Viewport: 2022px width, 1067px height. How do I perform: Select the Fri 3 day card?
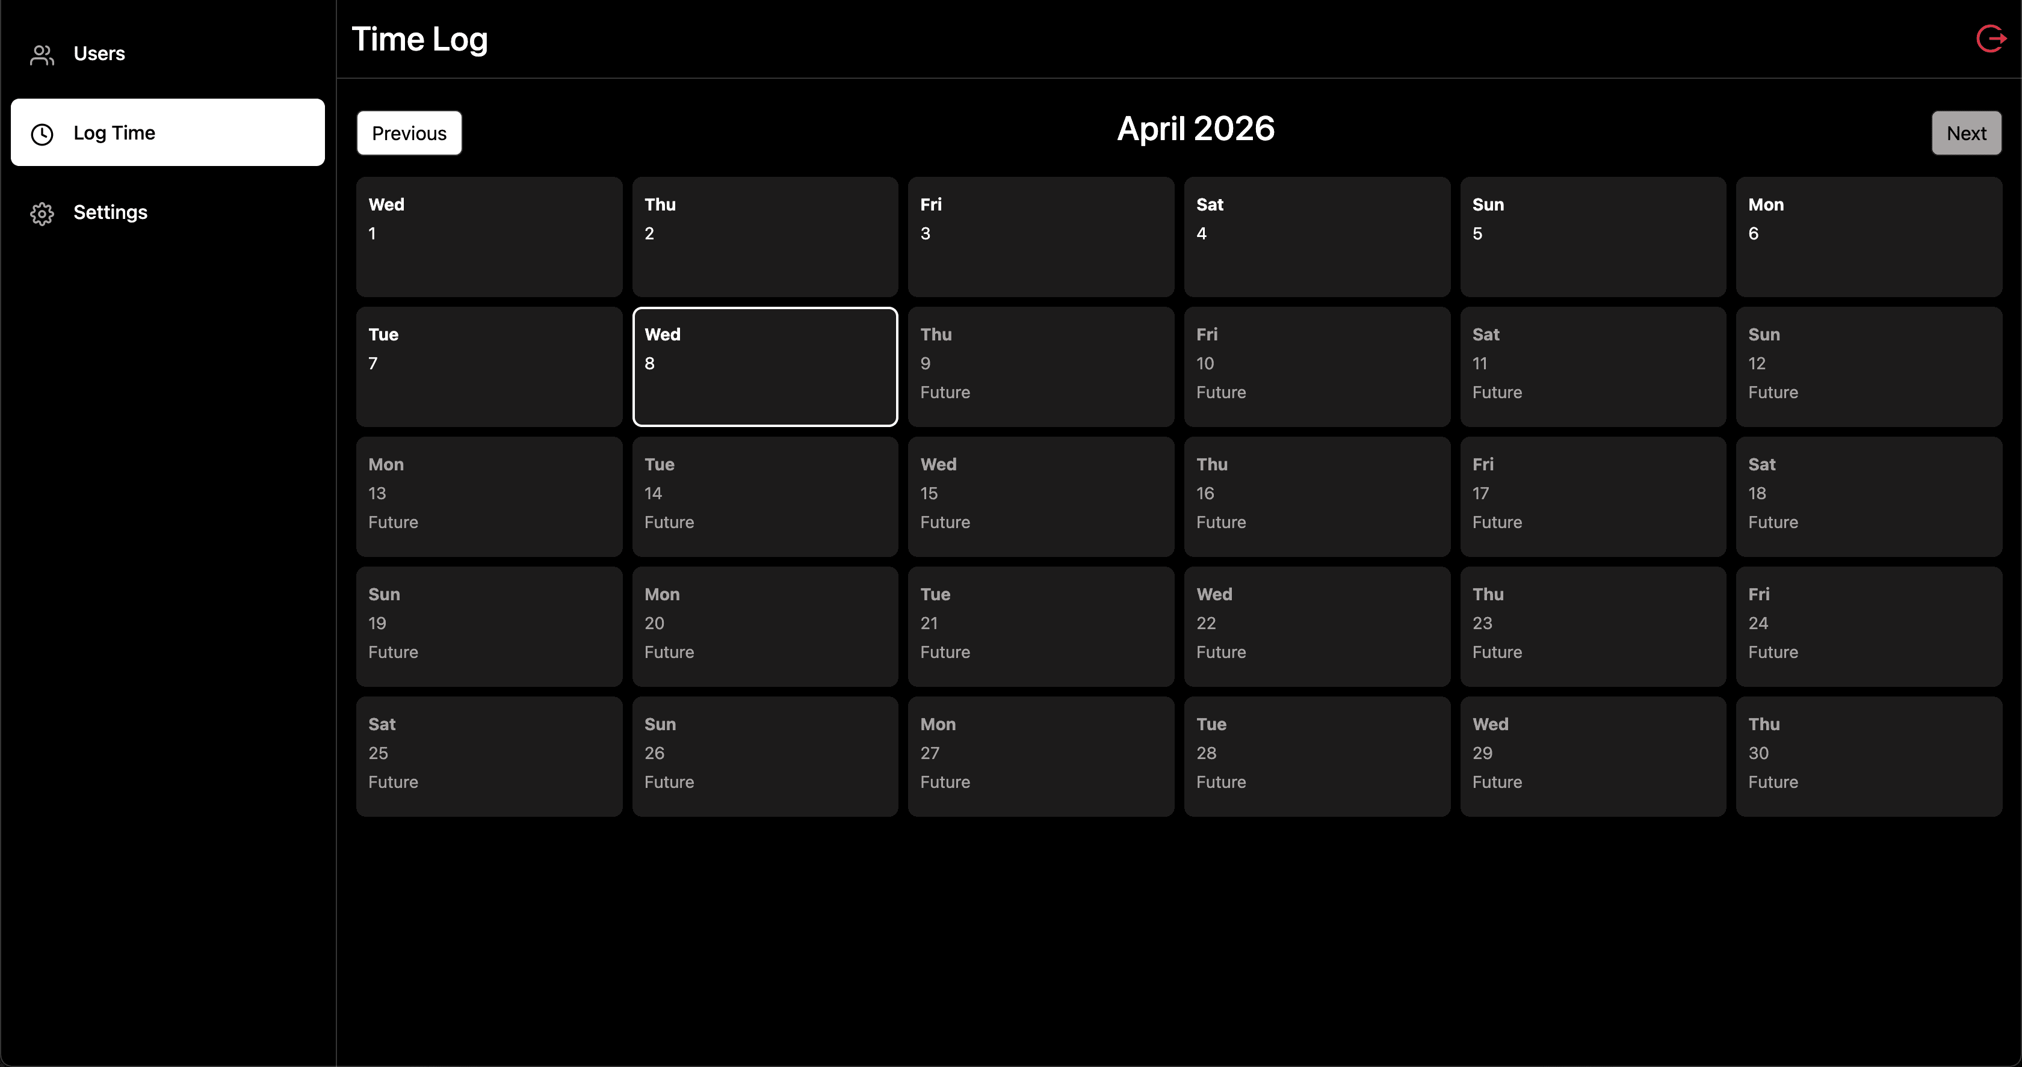tap(1041, 237)
